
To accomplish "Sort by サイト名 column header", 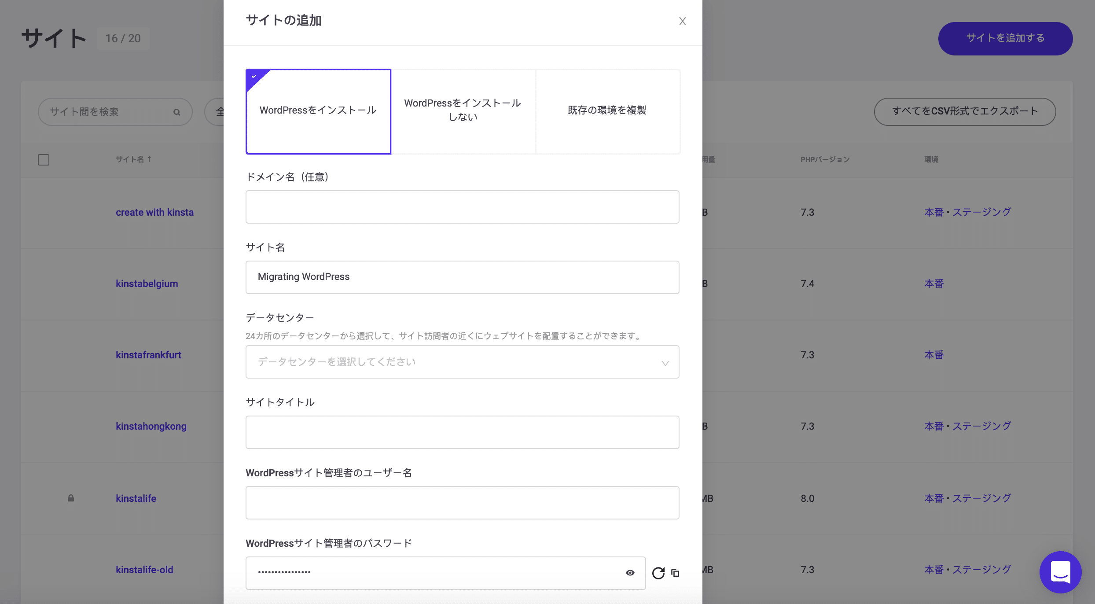I will pyautogui.click(x=134, y=159).
